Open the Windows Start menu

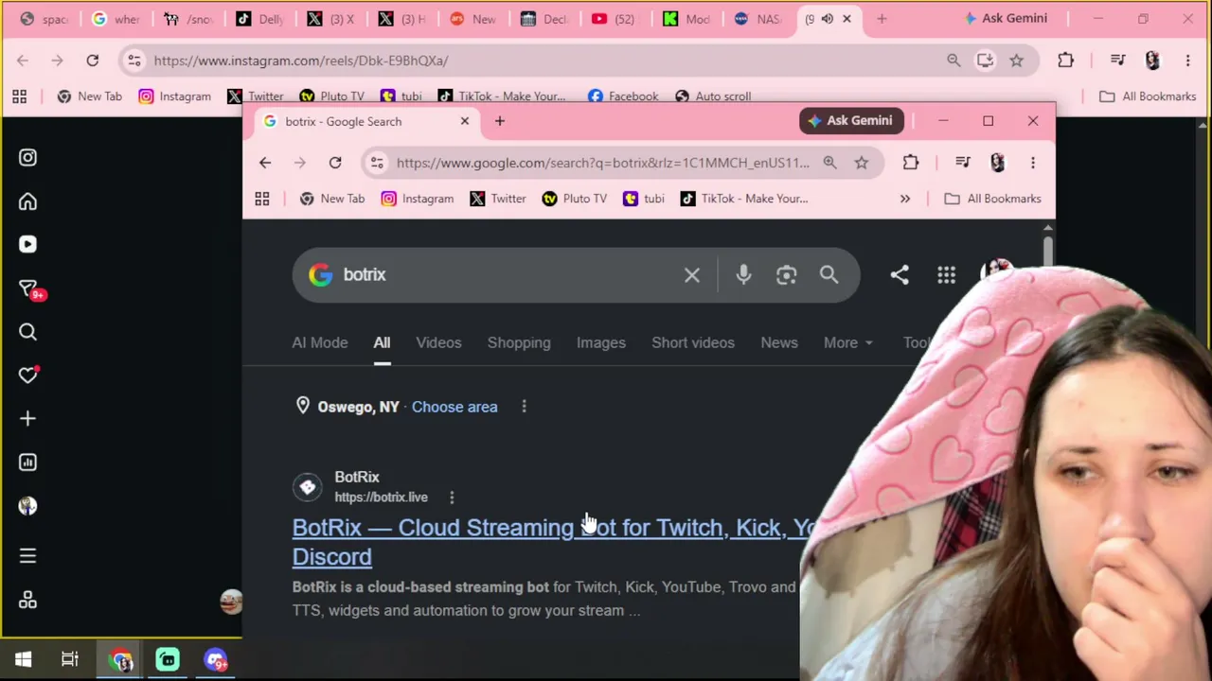coord(24,660)
